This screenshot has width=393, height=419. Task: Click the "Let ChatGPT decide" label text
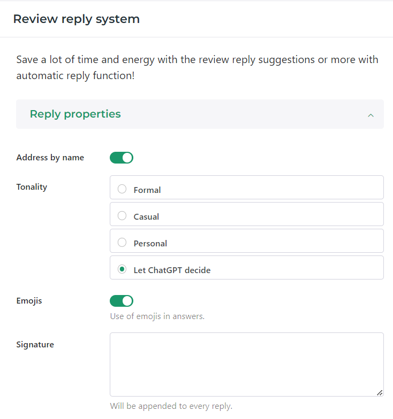[x=172, y=270]
